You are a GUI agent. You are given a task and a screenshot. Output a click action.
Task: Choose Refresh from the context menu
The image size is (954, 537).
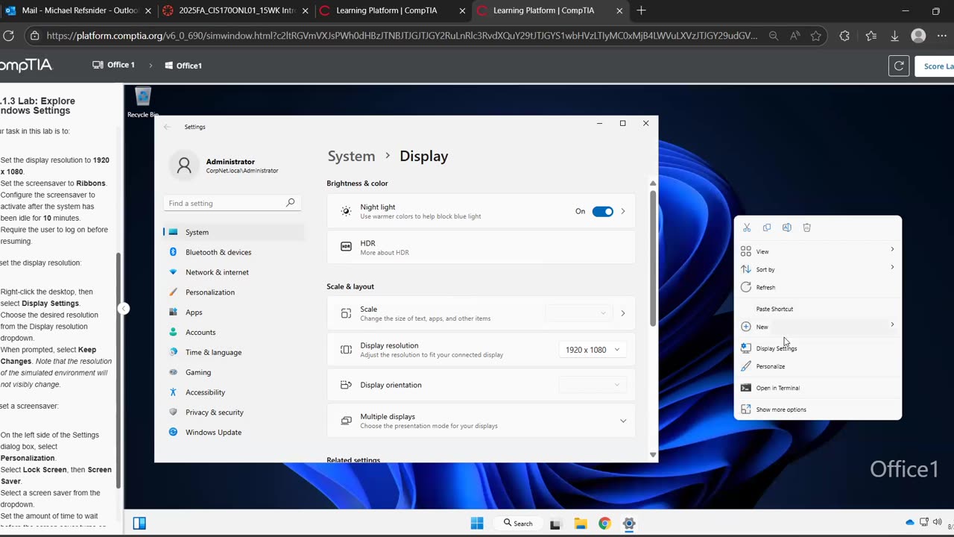(x=818, y=287)
